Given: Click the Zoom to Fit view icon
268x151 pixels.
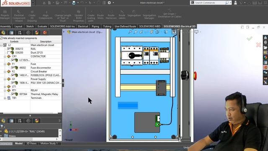Looking at the screenshot, I should 130,32.
